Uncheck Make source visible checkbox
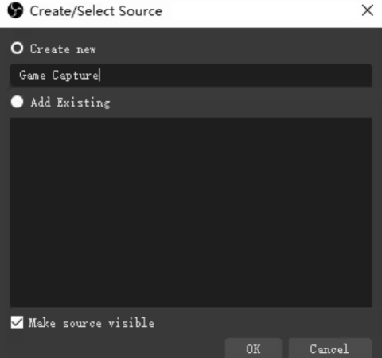Viewport: 382px width, 358px height. click(17, 322)
